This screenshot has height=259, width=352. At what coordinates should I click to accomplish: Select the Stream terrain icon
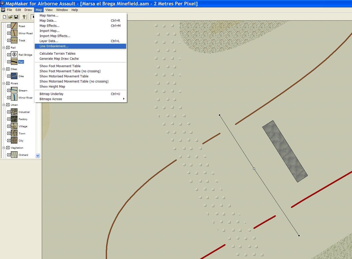pos(14,90)
